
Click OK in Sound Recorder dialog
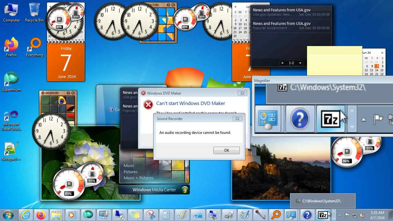click(227, 150)
